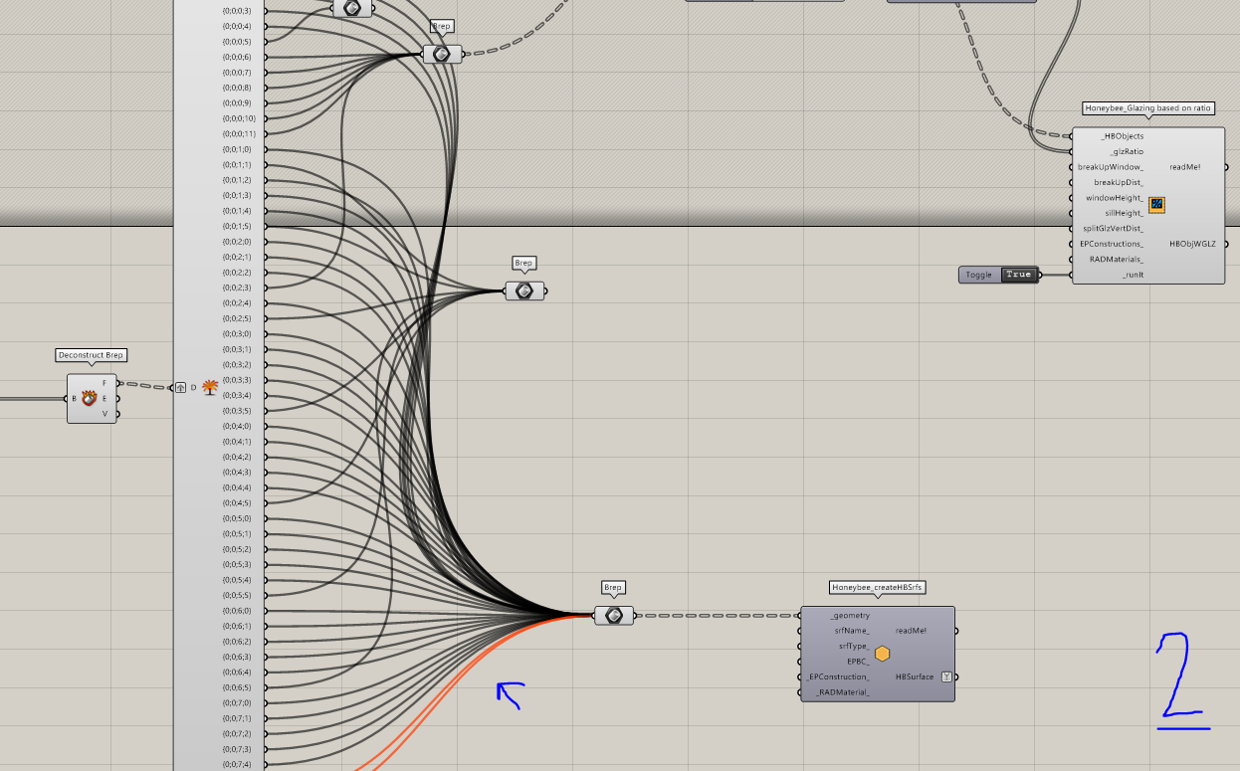Click the _RADMaterial_ input label

coord(842,691)
